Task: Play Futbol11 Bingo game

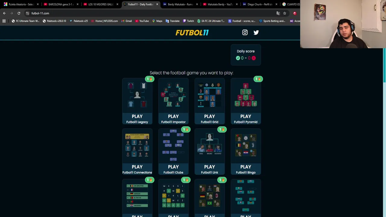Action: [246, 169]
